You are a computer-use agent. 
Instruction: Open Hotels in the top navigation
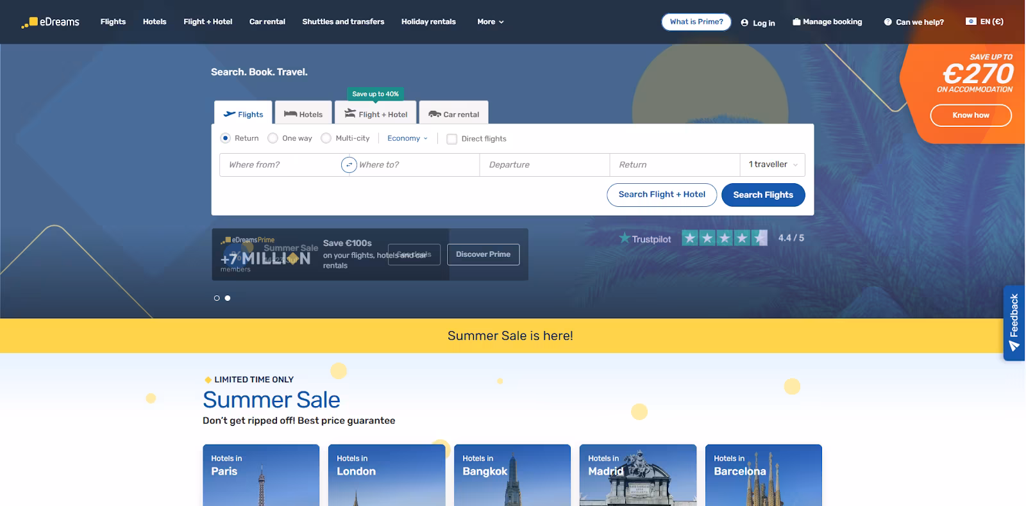tap(155, 22)
